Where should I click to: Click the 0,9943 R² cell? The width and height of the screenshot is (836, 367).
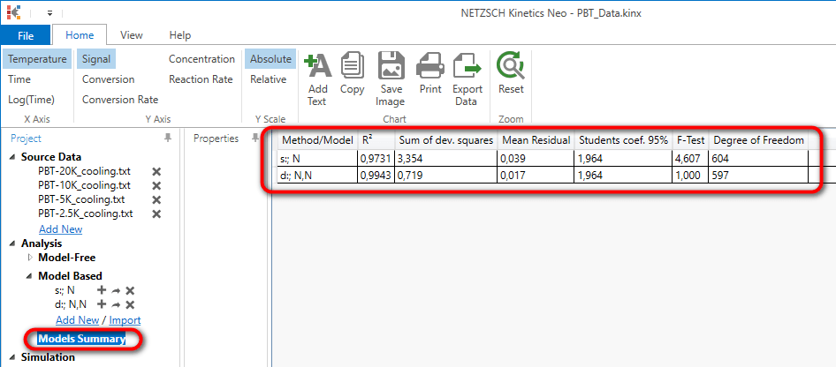point(376,175)
